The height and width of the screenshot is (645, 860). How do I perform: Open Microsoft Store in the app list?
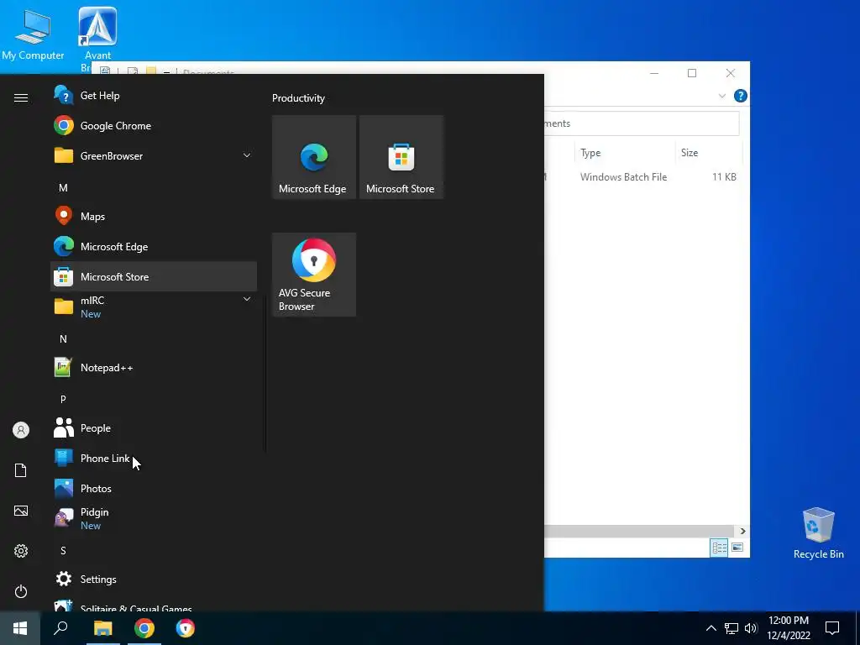tap(154, 276)
